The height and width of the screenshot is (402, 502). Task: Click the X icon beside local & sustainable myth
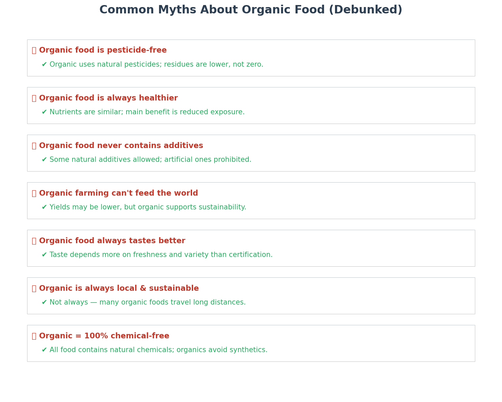[34, 288]
